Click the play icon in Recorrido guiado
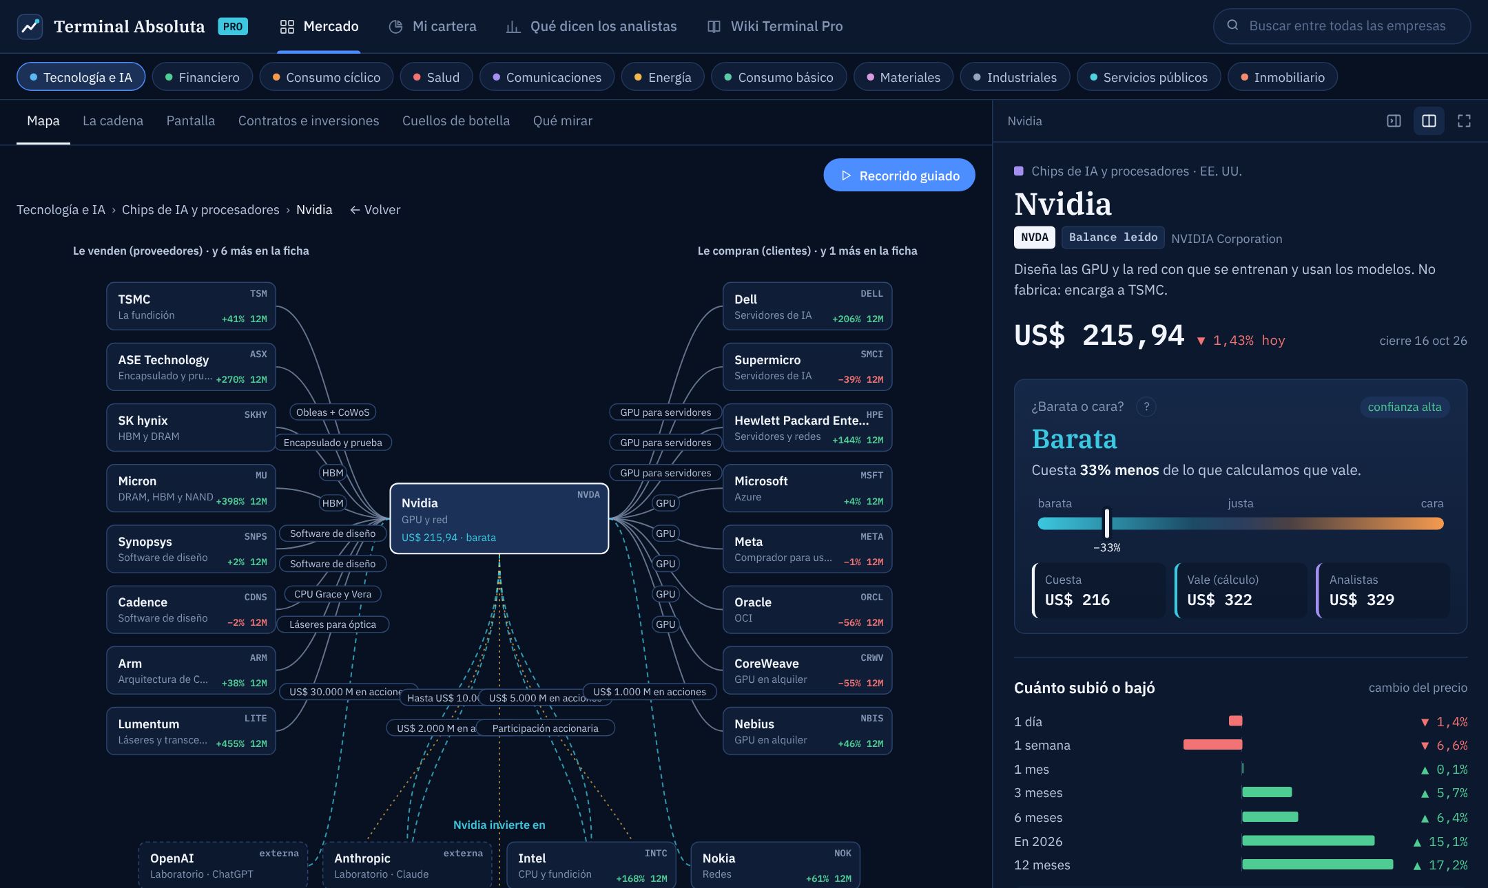This screenshot has height=888, width=1488. coord(846,176)
